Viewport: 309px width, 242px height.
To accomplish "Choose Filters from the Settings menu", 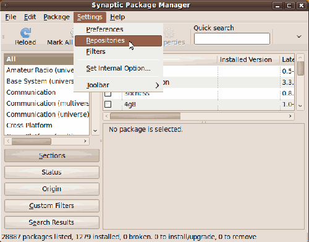I will click(x=118, y=51).
